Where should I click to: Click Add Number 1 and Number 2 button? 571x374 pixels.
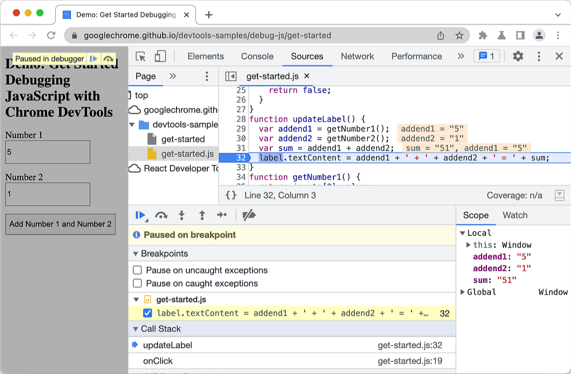click(x=61, y=224)
